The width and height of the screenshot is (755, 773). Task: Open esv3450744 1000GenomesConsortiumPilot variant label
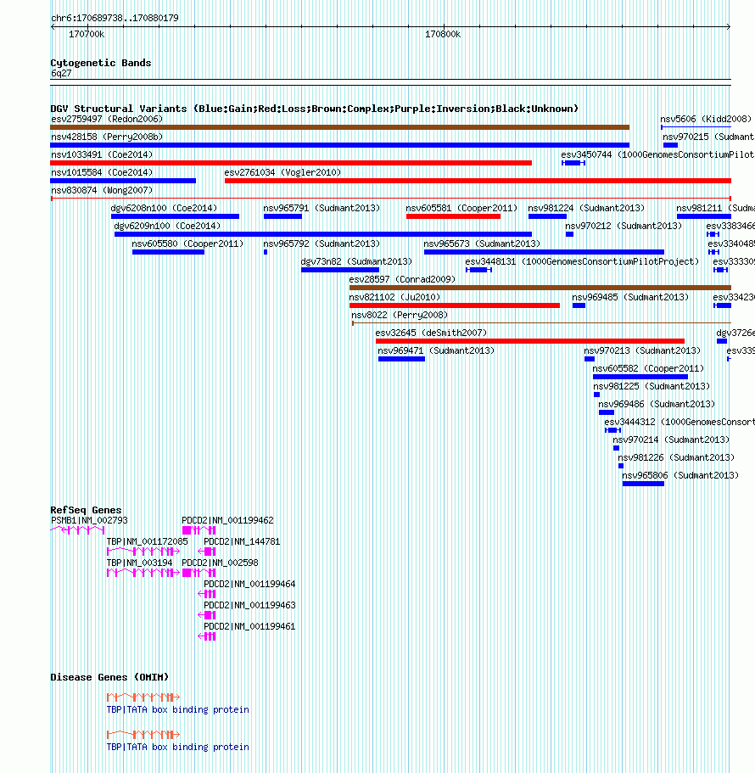(657, 154)
